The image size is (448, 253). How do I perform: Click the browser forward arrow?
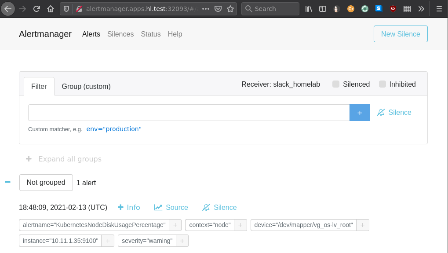22,9
